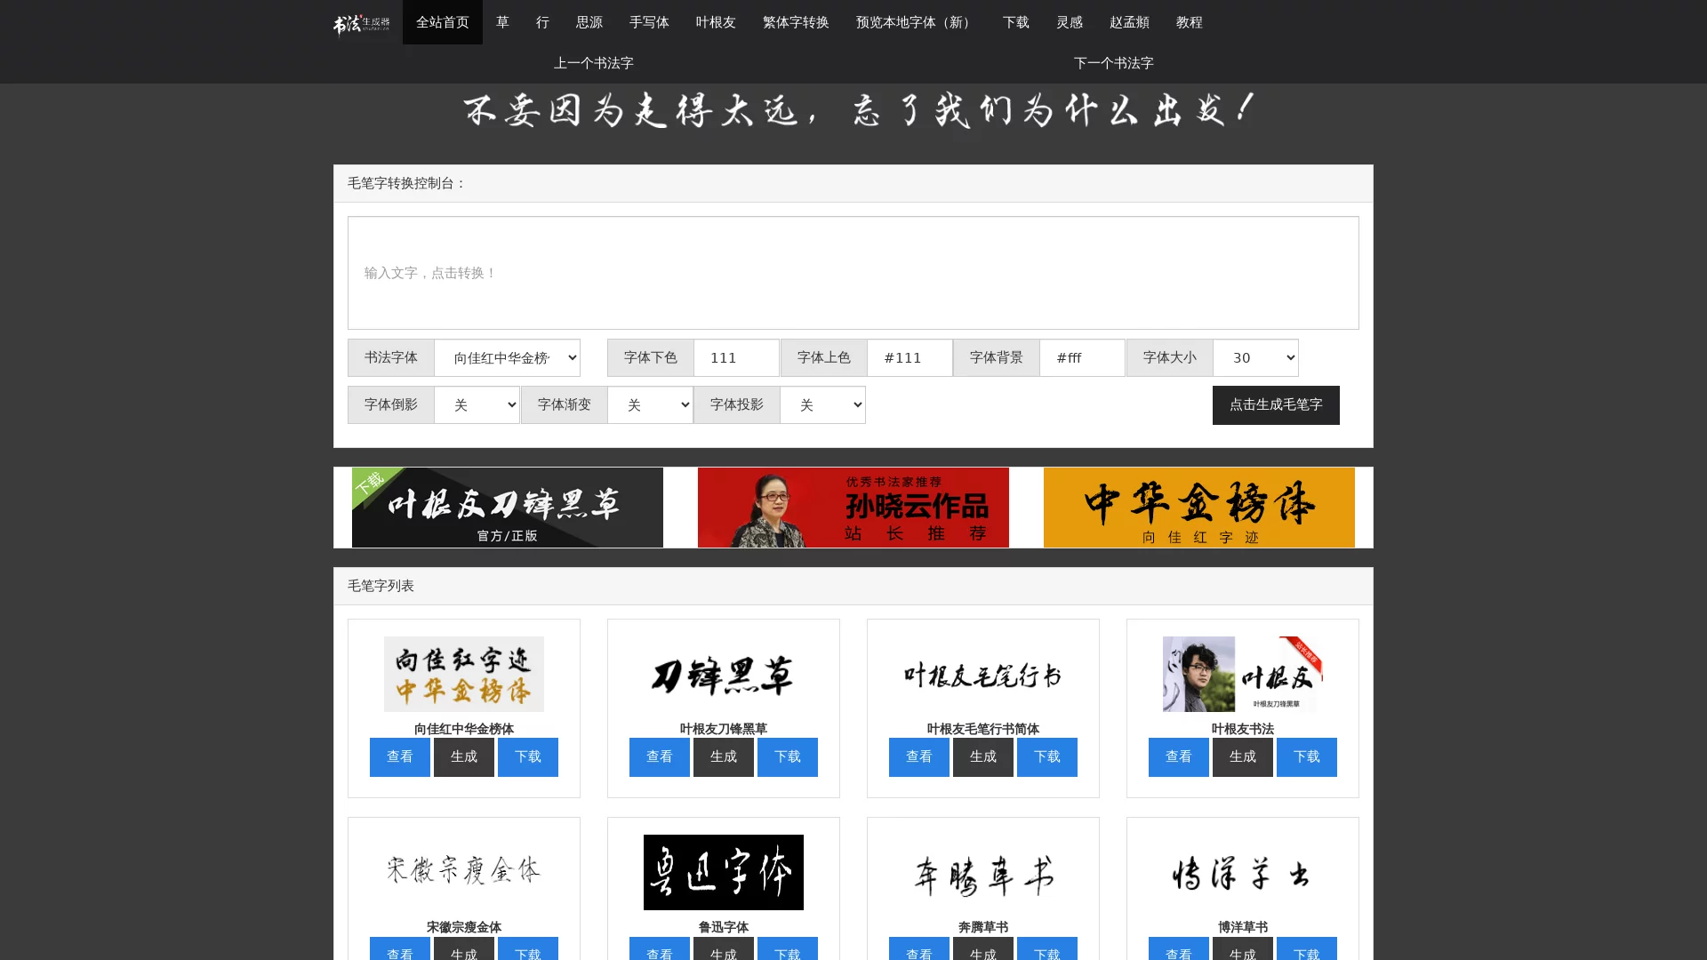Click the 叶根友书法 portrait preview
Screen dimensions: 1707x960
(x=1242, y=674)
